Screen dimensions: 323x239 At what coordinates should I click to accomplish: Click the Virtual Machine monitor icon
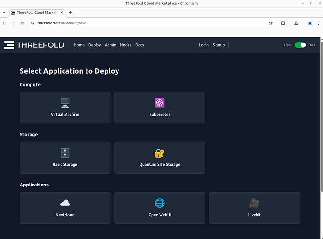[65, 103]
